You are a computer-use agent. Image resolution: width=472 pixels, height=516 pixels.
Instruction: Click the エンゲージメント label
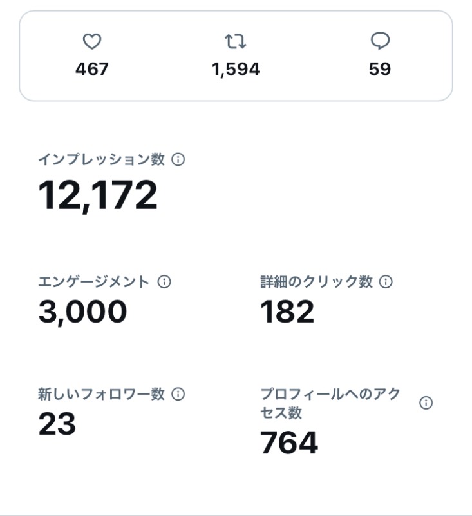point(94,282)
